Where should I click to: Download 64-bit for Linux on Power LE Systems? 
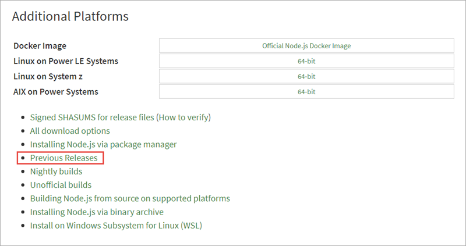click(306, 61)
